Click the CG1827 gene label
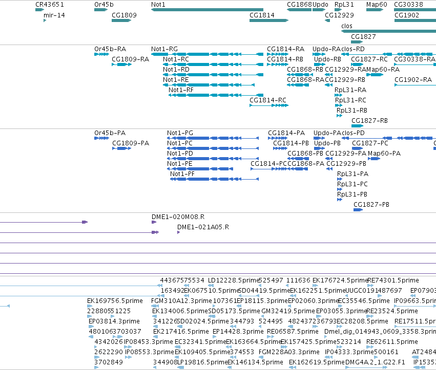 coord(363,37)
